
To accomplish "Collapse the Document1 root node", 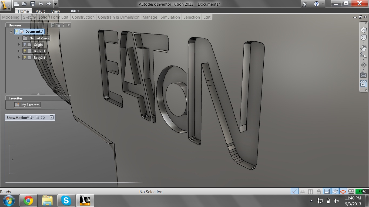I will coord(11,32).
